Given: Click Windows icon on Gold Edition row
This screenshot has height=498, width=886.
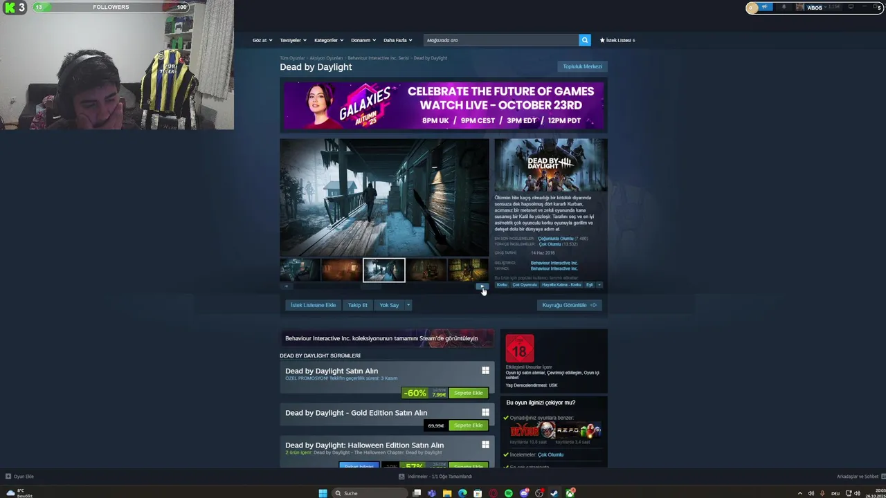Looking at the screenshot, I should pyautogui.click(x=485, y=412).
